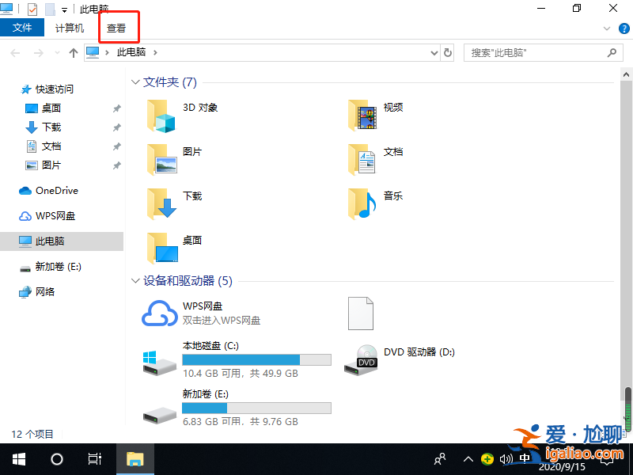Screen dimensions: 633x475
Task: Go up one folder level with the up arrow
Action: coord(73,53)
